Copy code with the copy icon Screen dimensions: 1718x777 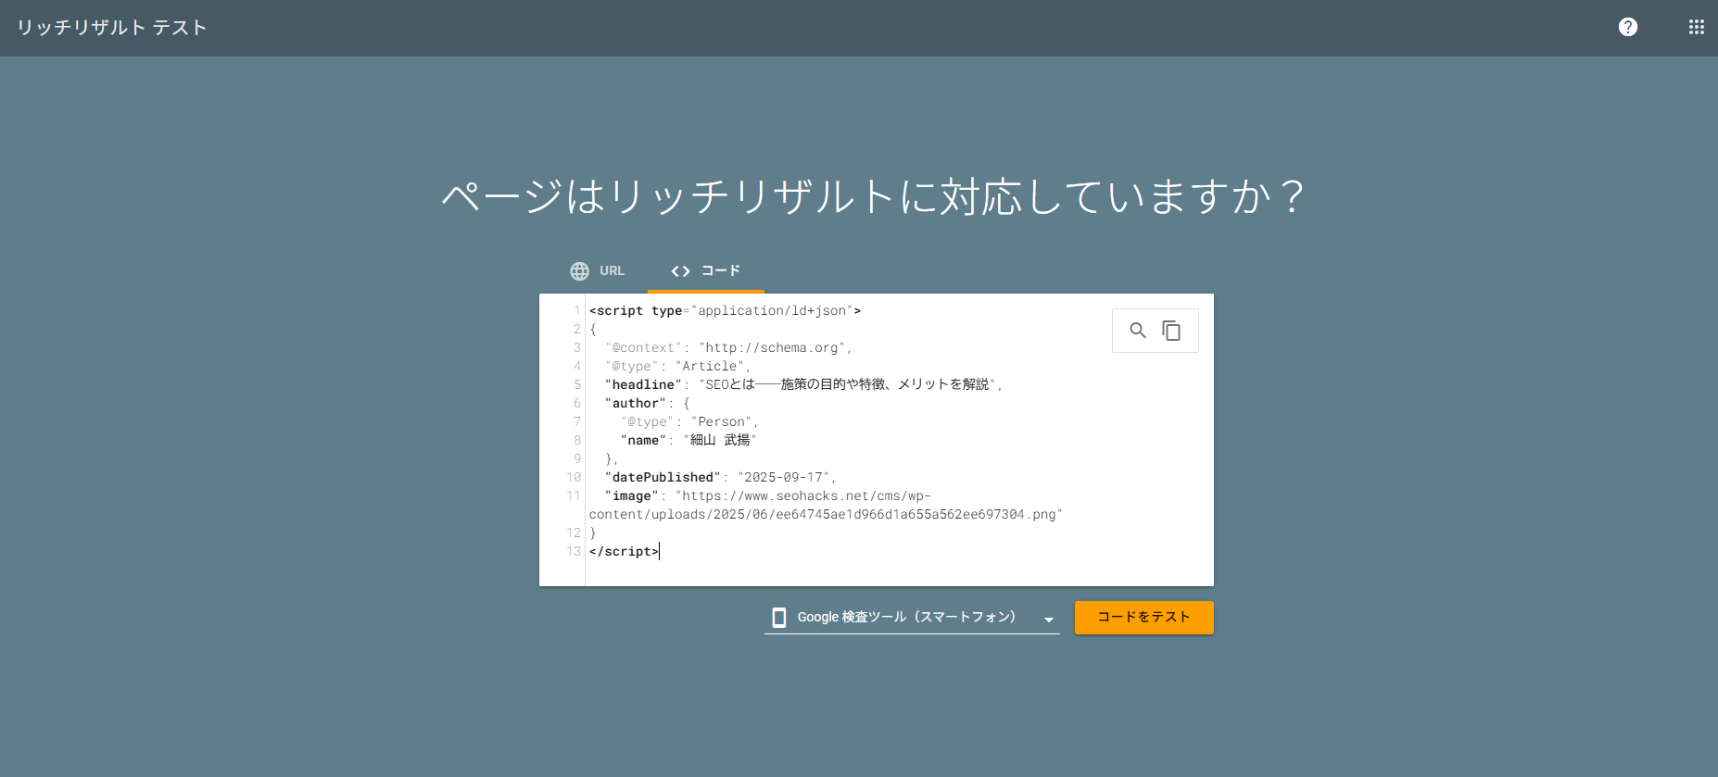tap(1171, 331)
